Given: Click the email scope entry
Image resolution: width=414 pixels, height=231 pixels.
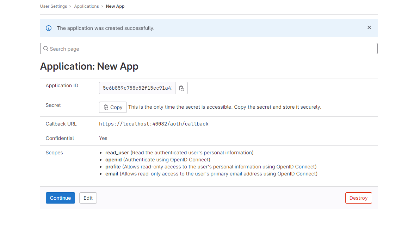Looking at the screenshot, I should coord(112,174).
